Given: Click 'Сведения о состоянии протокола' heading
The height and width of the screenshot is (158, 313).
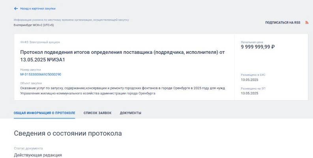Looking at the screenshot, I should coord(68,133).
